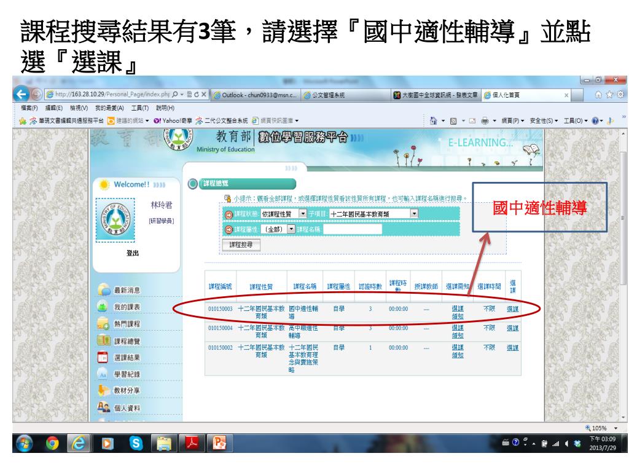Open the 說明(H) menu

coord(165,108)
